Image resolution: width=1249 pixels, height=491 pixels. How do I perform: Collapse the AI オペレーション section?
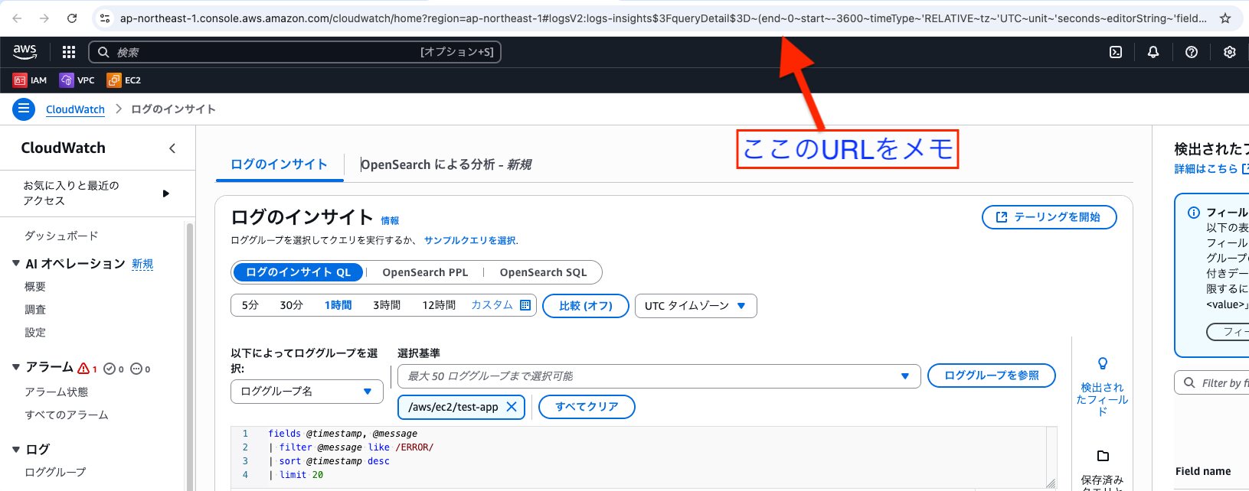point(16,263)
